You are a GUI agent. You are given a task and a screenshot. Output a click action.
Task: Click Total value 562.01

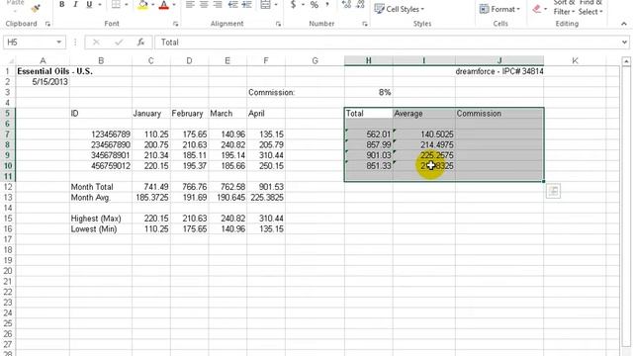coord(368,134)
